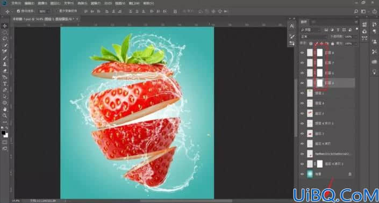
Task: Click the search icon in options bar
Action: click(356, 11)
